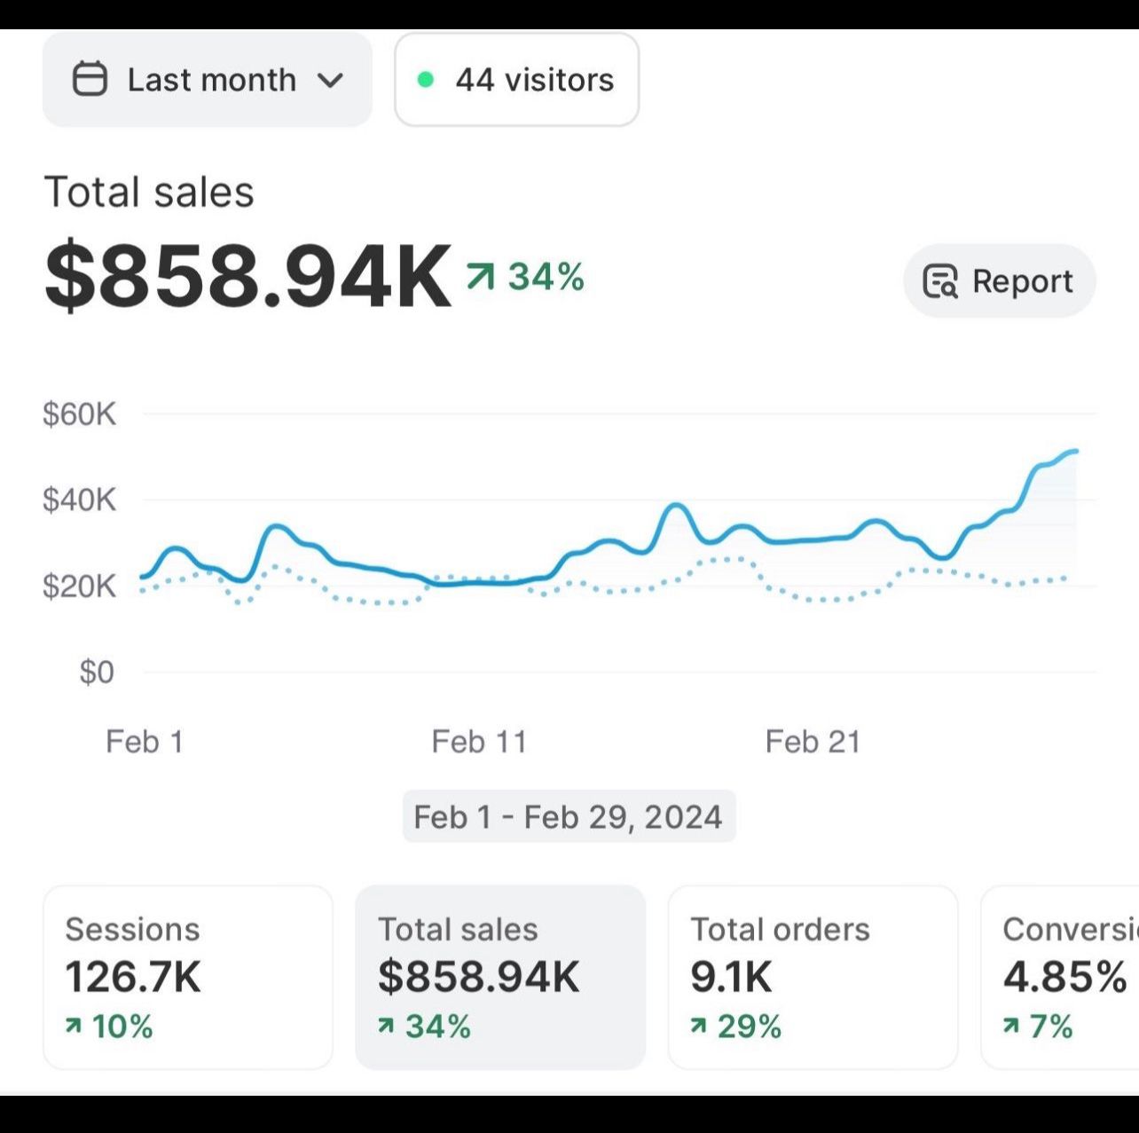Screen dimensions: 1139x1133
Task: Open the Report button
Action: tap(1000, 281)
